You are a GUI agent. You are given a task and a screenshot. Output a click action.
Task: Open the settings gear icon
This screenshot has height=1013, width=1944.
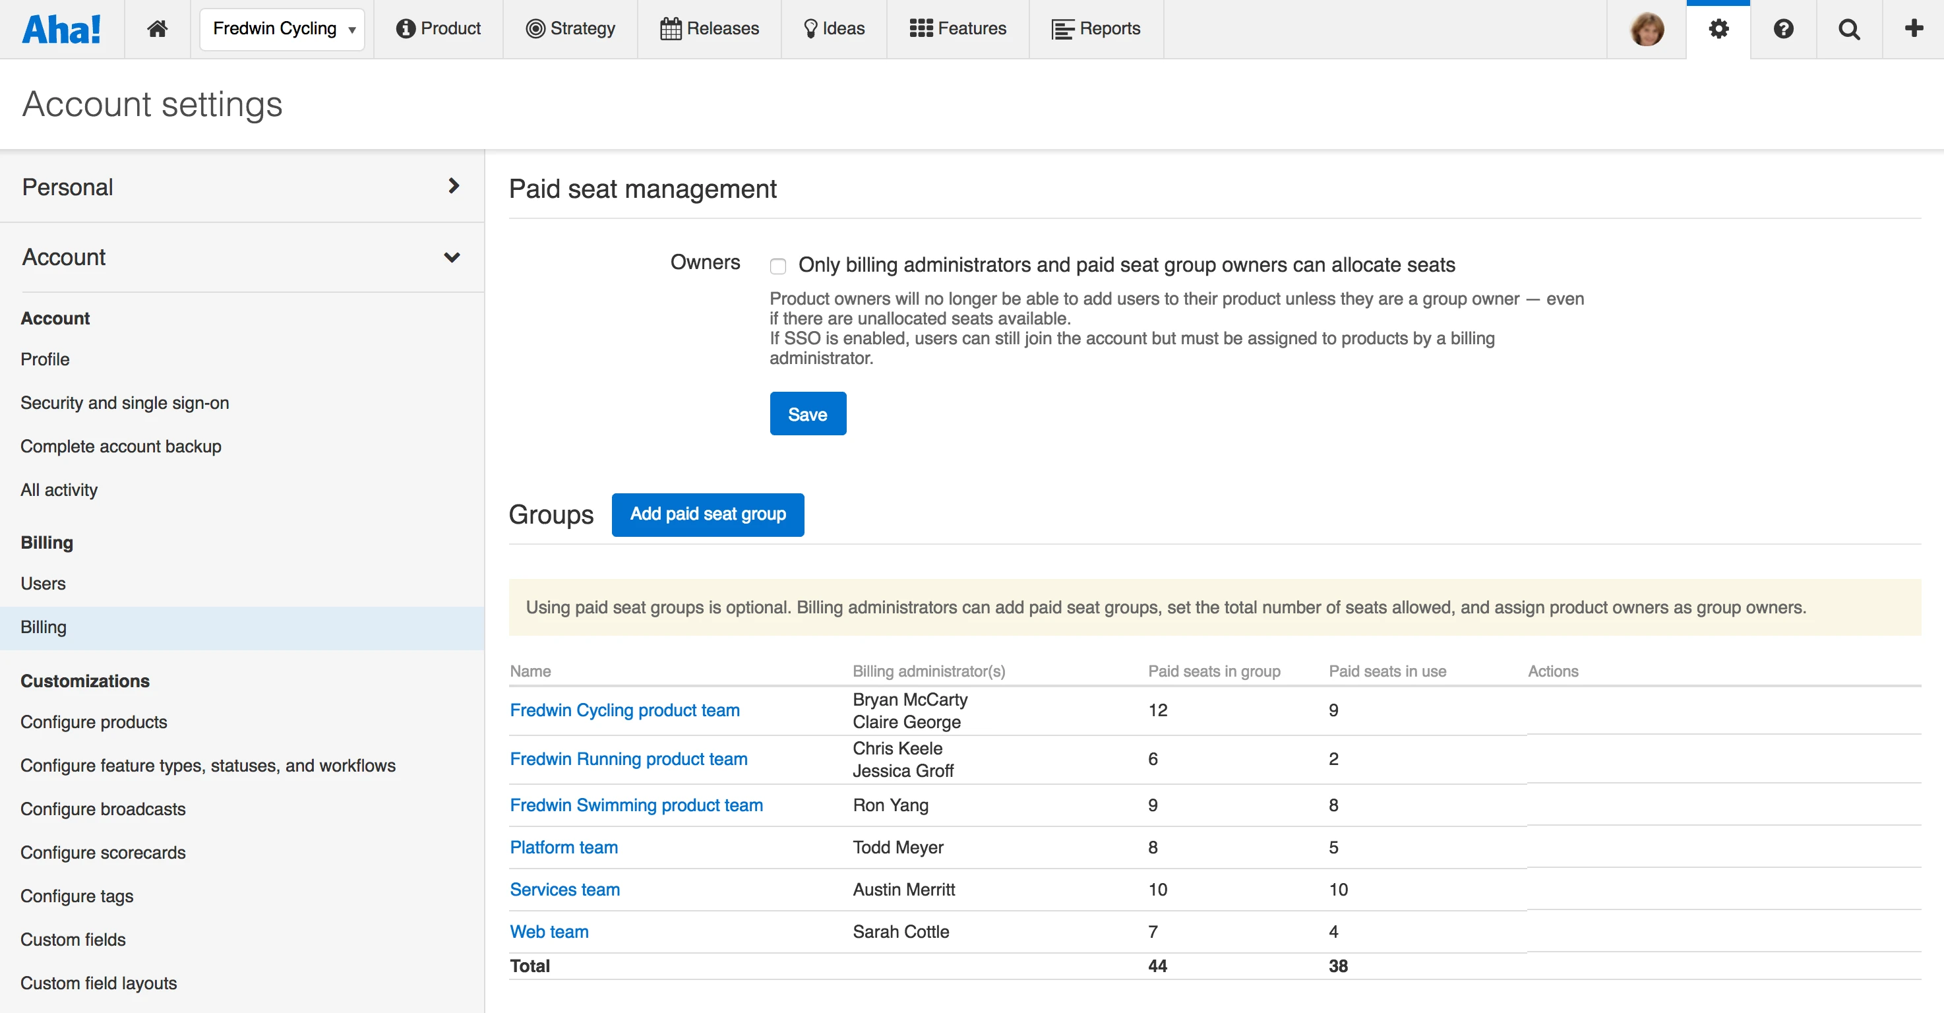pos(1718,28)
